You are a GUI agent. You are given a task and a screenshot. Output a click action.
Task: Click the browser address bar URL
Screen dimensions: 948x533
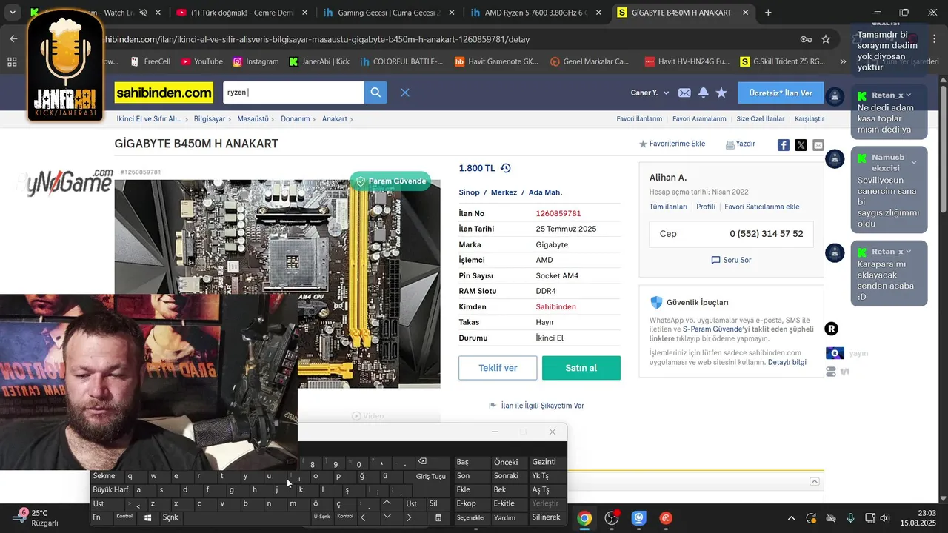point(315,39)
